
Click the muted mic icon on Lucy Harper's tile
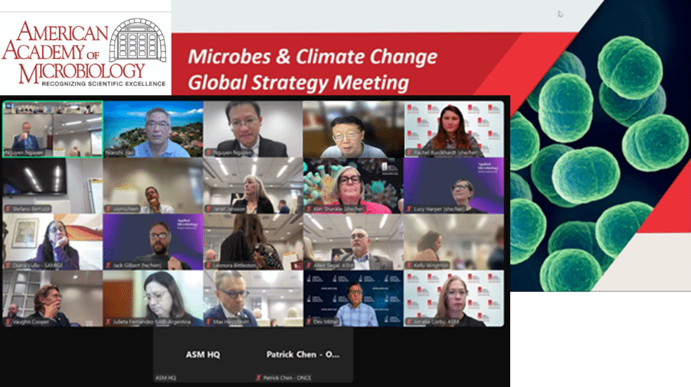pos(409,209)
